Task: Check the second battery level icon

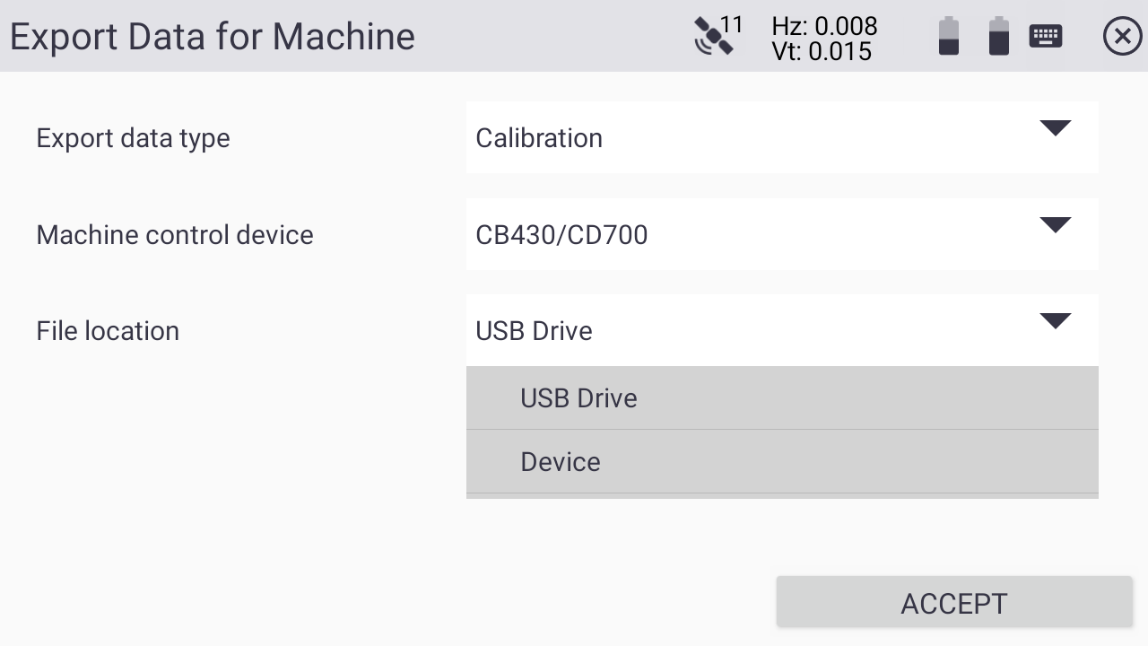Action: (999, 37)
